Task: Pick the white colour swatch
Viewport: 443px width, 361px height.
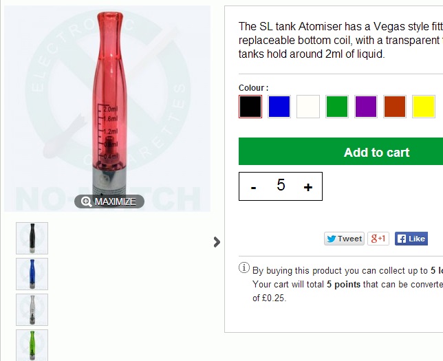Action: (308, 107)
